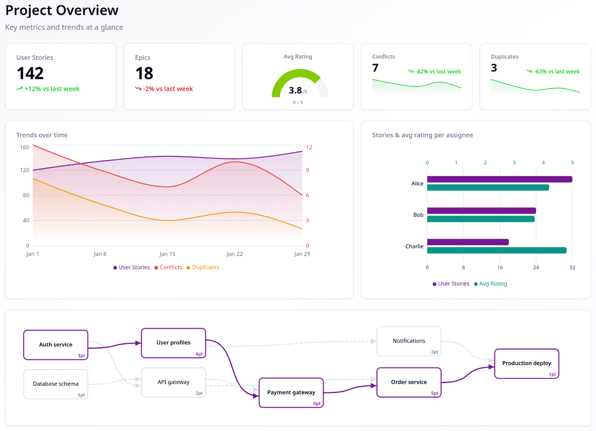Click the green upward trend arrow in User Stories card

19,89
